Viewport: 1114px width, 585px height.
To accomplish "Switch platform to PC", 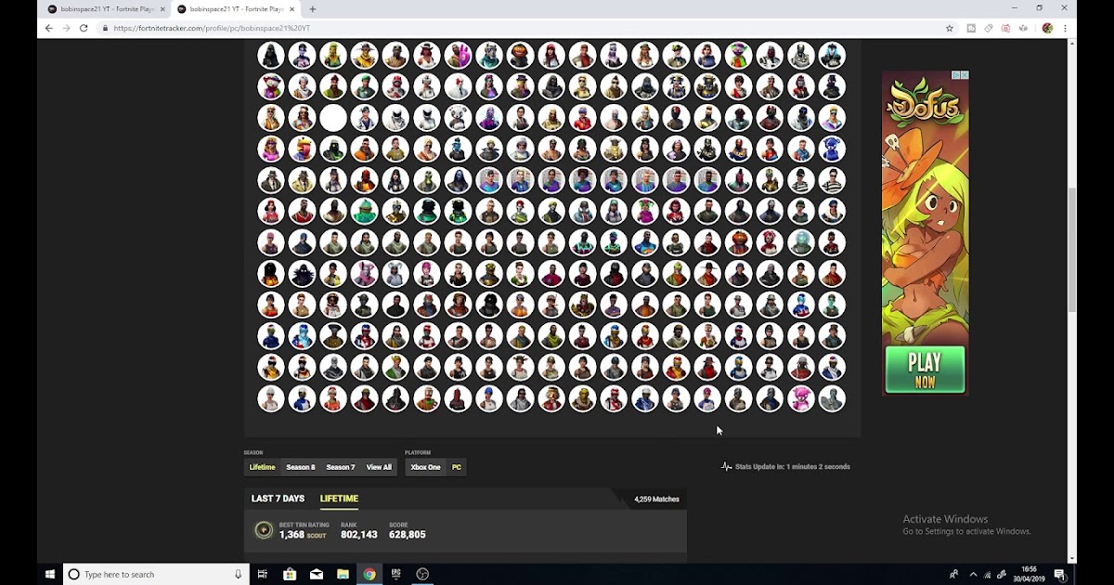I will [457, 467].
